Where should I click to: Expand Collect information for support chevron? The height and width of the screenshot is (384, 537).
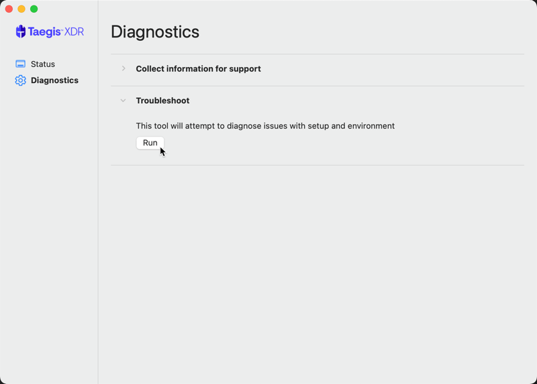pos(124,68)
